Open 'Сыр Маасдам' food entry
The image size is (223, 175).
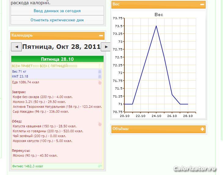click(x=41, y=112)
